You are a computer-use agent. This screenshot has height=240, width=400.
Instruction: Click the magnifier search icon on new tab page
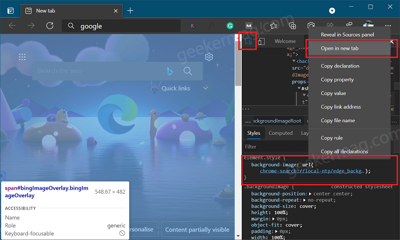pyautogui.click(x=188, y=71)
